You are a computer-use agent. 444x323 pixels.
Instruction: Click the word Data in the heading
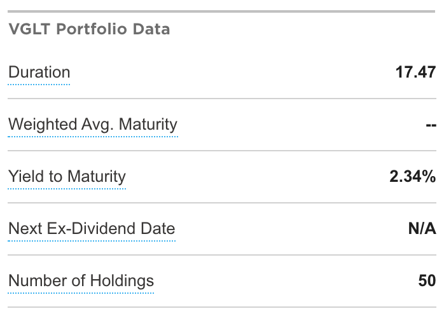pos(151,29)
